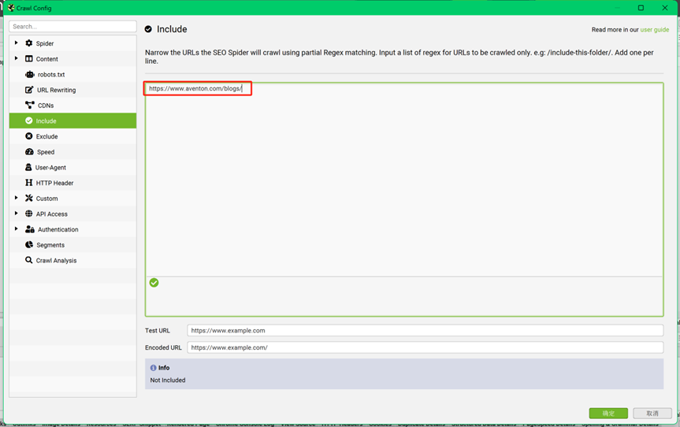The image size is (680, 427).
Task: Click the 取消 cancel button
Action: click(x=652, y=413)
